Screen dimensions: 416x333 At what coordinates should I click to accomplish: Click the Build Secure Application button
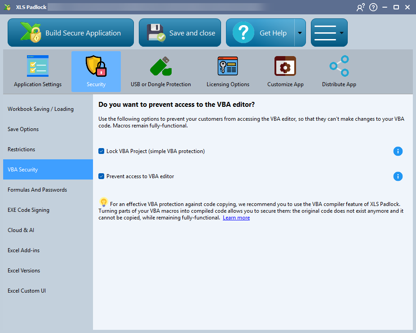(x=71, y=33)
